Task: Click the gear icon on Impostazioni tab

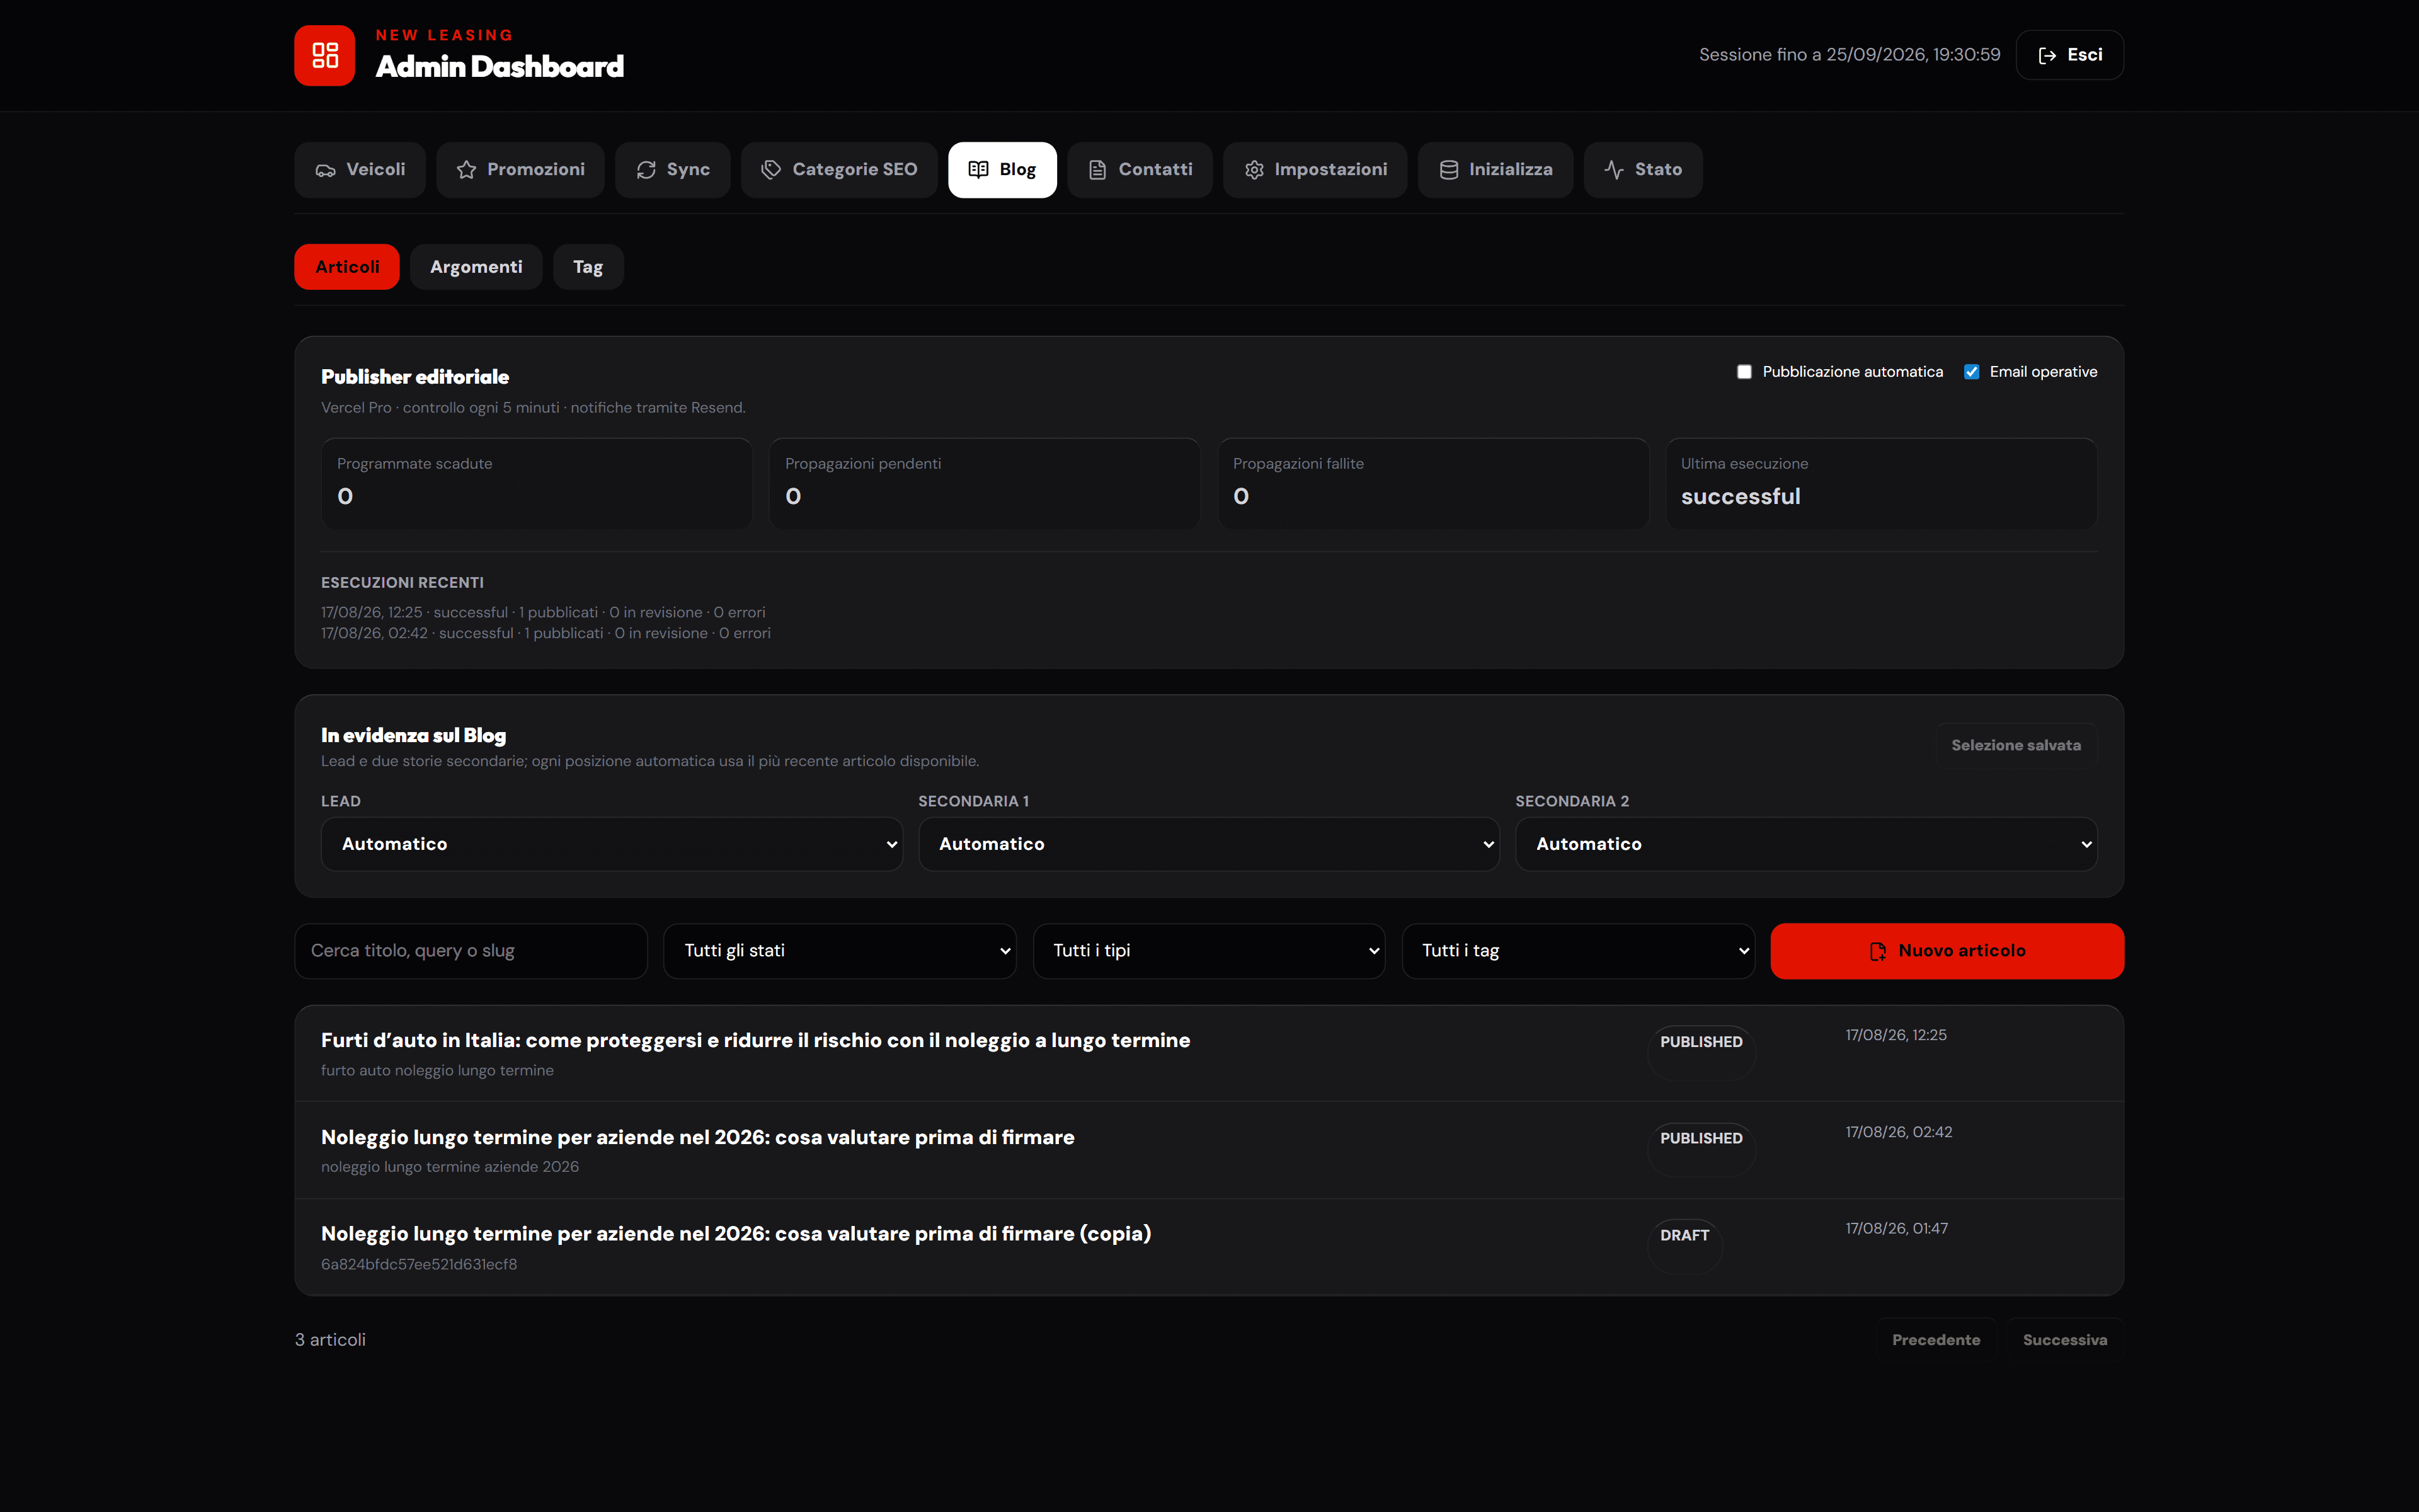Action: pyautogui.click(x=1254, y=170)
